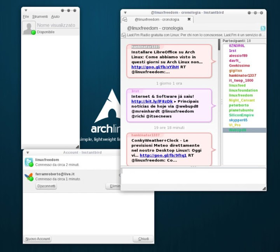280x252 pixels.
Task: Open the Strumenti menu
Action: point(40,17)
